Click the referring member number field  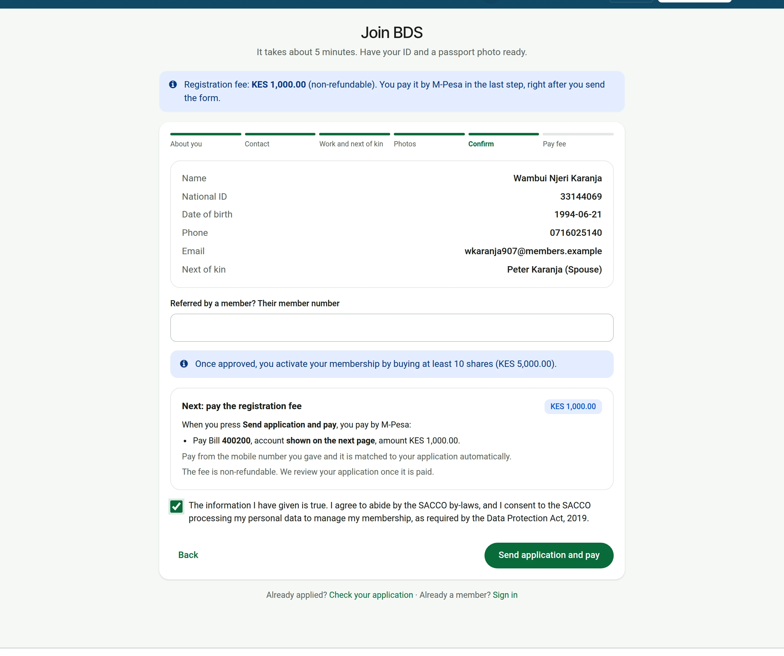(392, 328)
